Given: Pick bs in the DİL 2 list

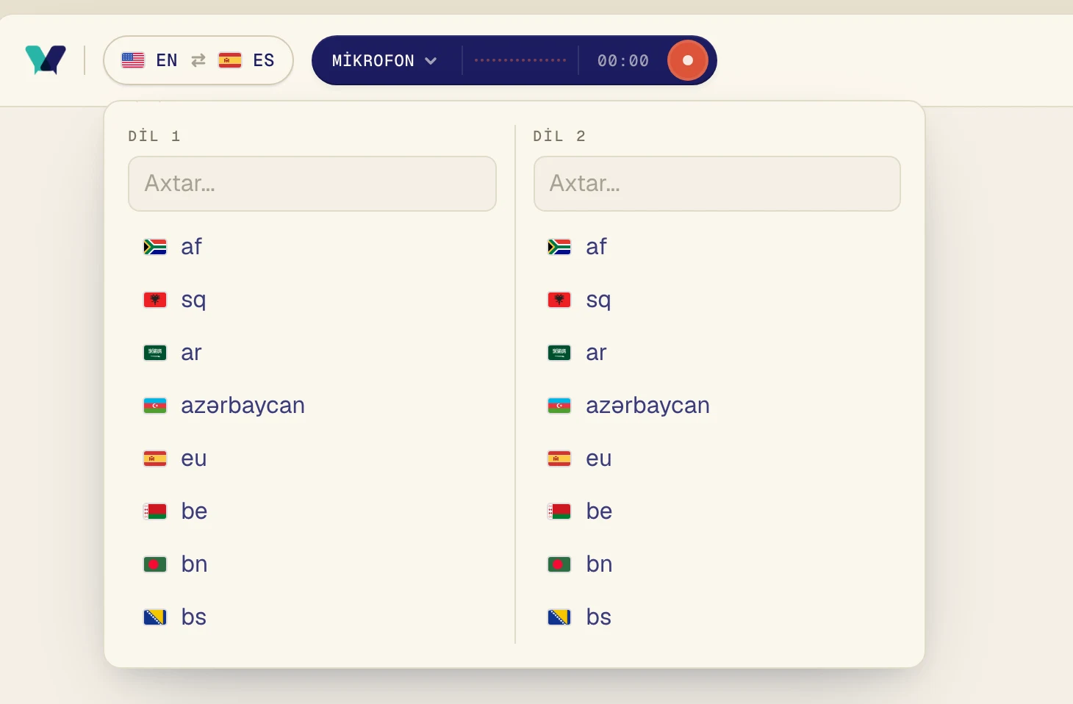Looking at the screenshot, I should [x=717, y=617].
